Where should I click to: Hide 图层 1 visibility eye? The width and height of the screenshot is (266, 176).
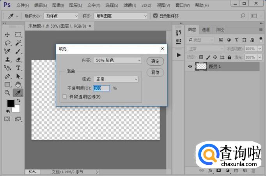coord(190,67)
